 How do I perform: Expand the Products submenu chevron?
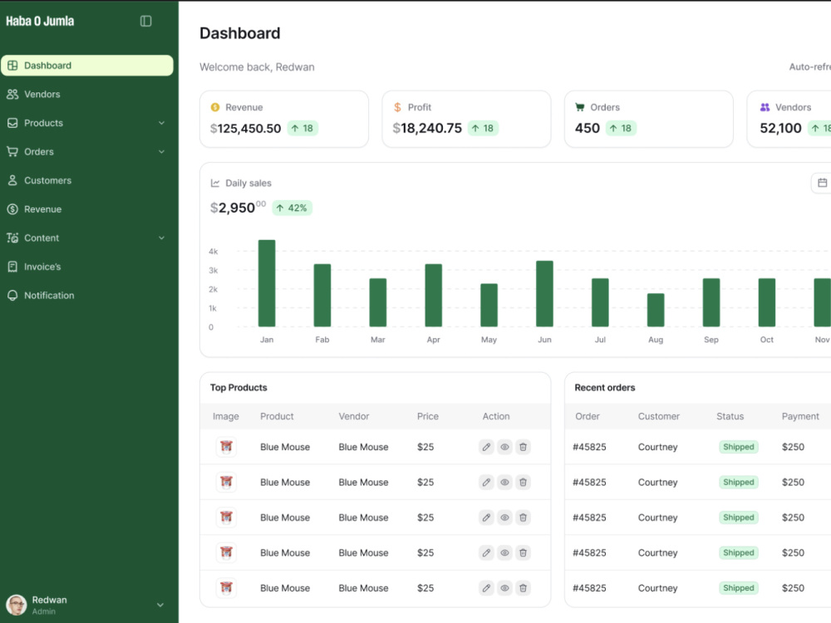(161, 123)
